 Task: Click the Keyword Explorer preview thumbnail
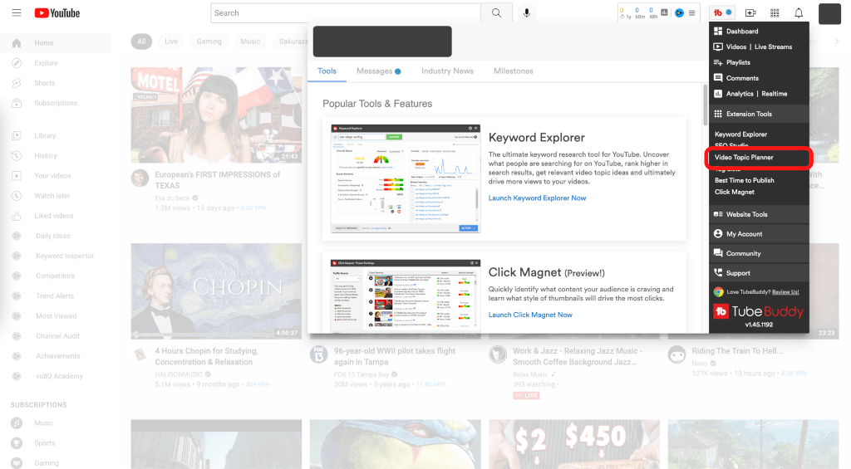click(405, 179)
